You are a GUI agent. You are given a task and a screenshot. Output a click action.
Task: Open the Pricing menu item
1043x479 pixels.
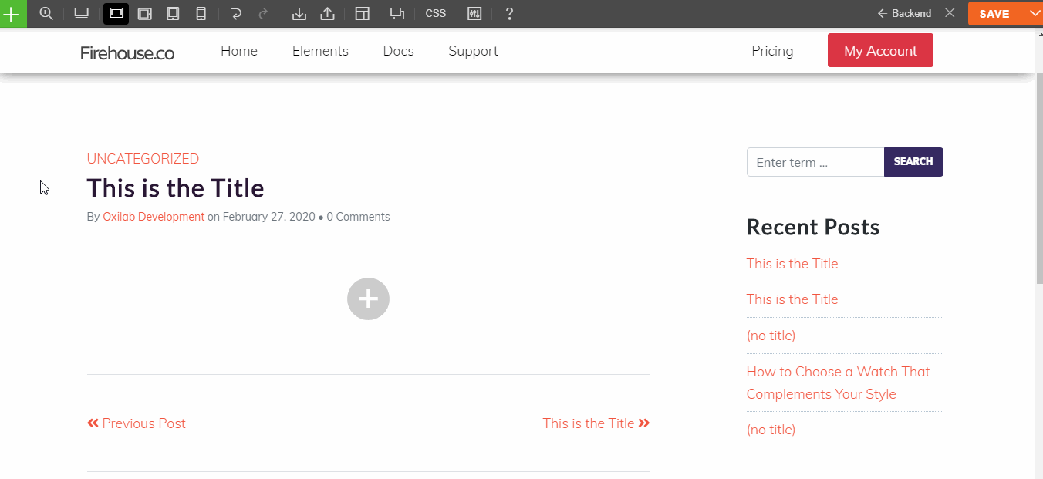tap(772, 51)
